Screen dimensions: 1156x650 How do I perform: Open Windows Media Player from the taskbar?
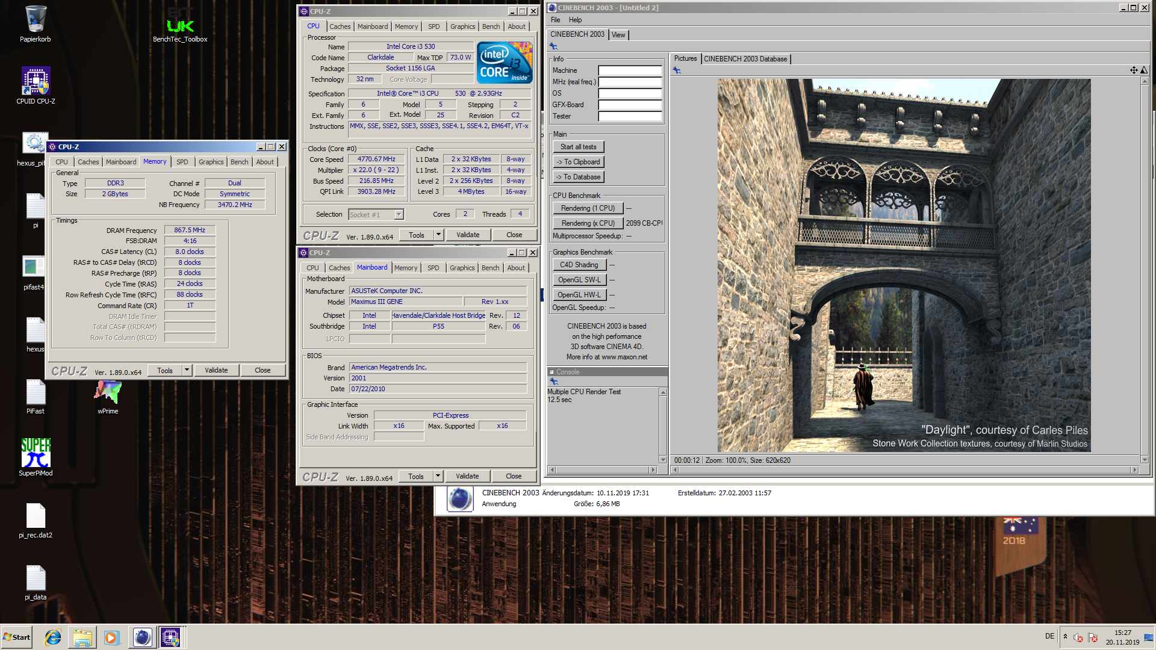point(111,637)
